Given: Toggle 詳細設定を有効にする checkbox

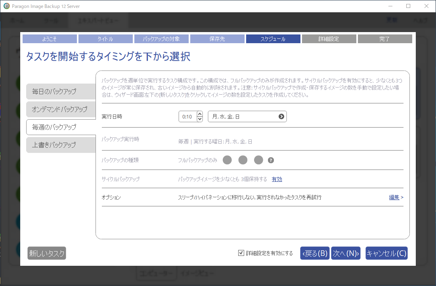Looking at the screenshot, I should pos(241,253).
